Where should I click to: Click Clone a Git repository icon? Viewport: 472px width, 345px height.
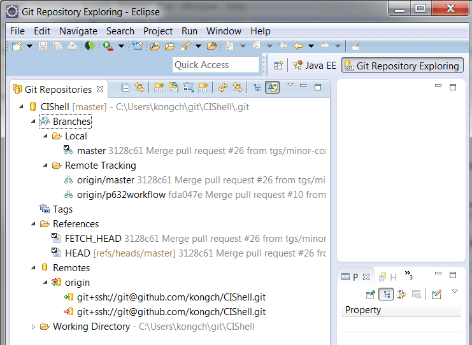(x=173, y=88)
